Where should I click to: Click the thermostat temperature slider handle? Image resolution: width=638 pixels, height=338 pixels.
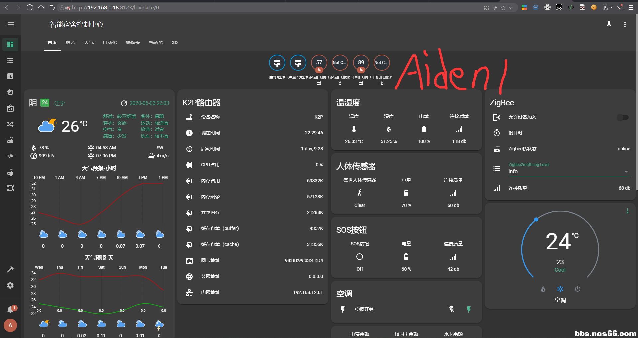536,220
